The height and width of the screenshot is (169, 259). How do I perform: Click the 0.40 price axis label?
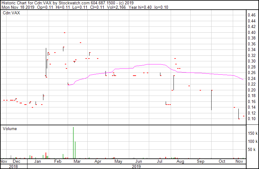click(252, 32)
